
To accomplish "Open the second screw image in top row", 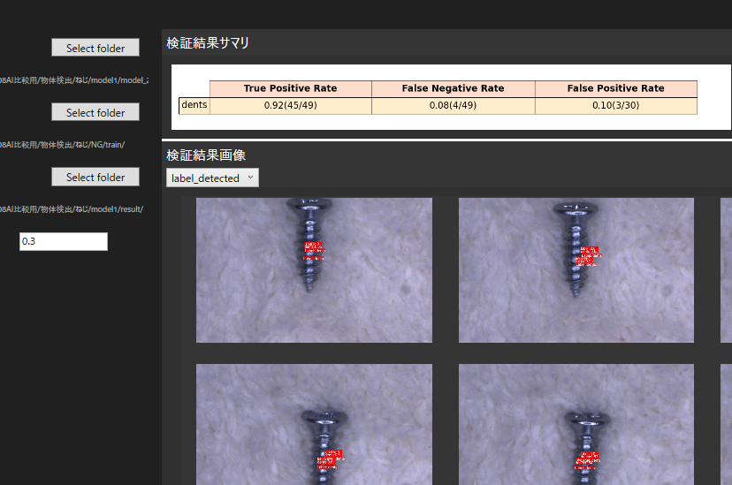I will tap(576, 269).
